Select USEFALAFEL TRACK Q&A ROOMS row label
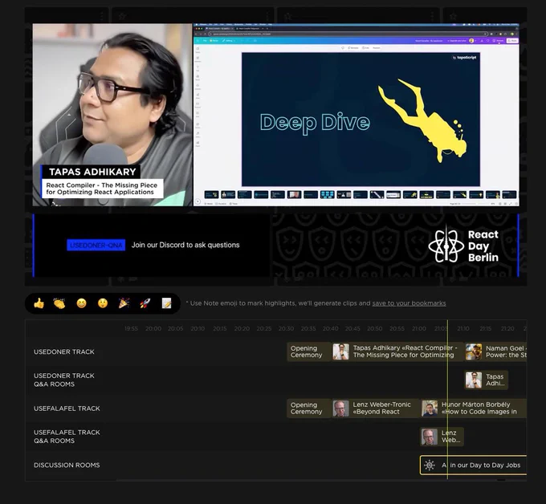This screenshot has width=546, height=504. pos(67,437)
